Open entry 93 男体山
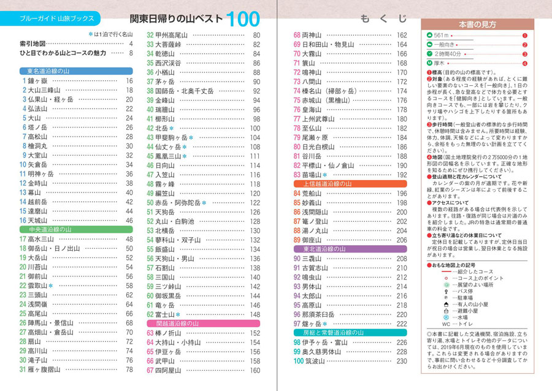This screenshot has width=552, height=391. pyautogui.click(x=350, y=287)
